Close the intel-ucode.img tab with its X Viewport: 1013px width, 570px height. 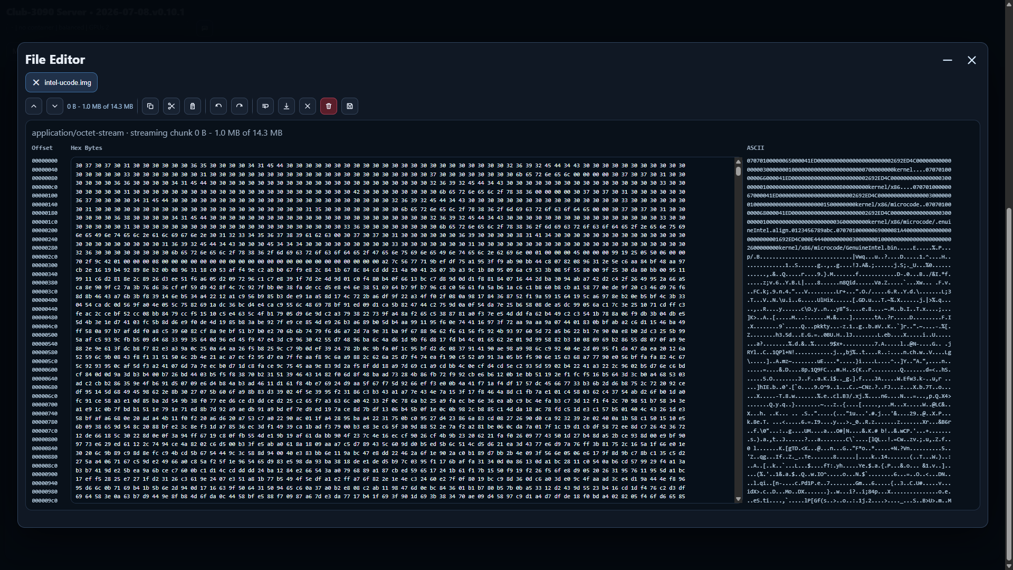point(36,82)
